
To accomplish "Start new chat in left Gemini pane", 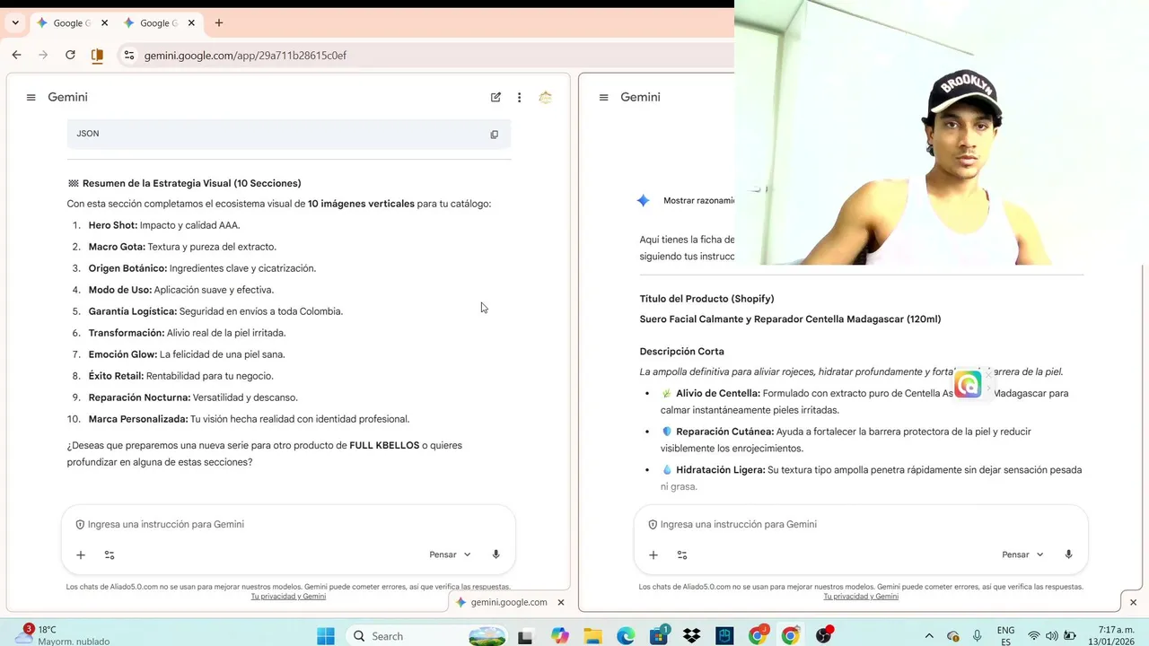I will (x=496, y=98).
